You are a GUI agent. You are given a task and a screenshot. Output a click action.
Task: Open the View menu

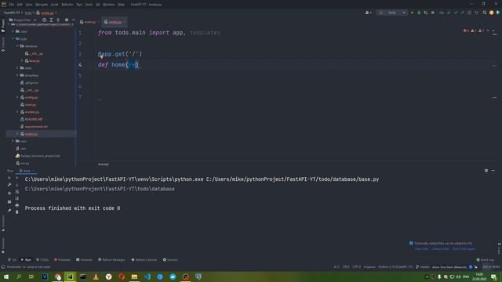[x=29, y=5]
